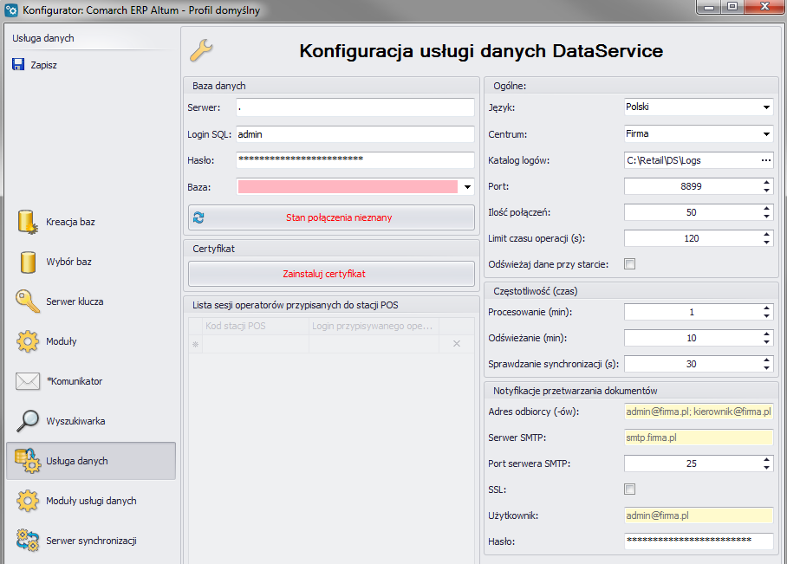Click the notification Hasło password field
This screenshot has height=564, width=787.
click(699, 541)
